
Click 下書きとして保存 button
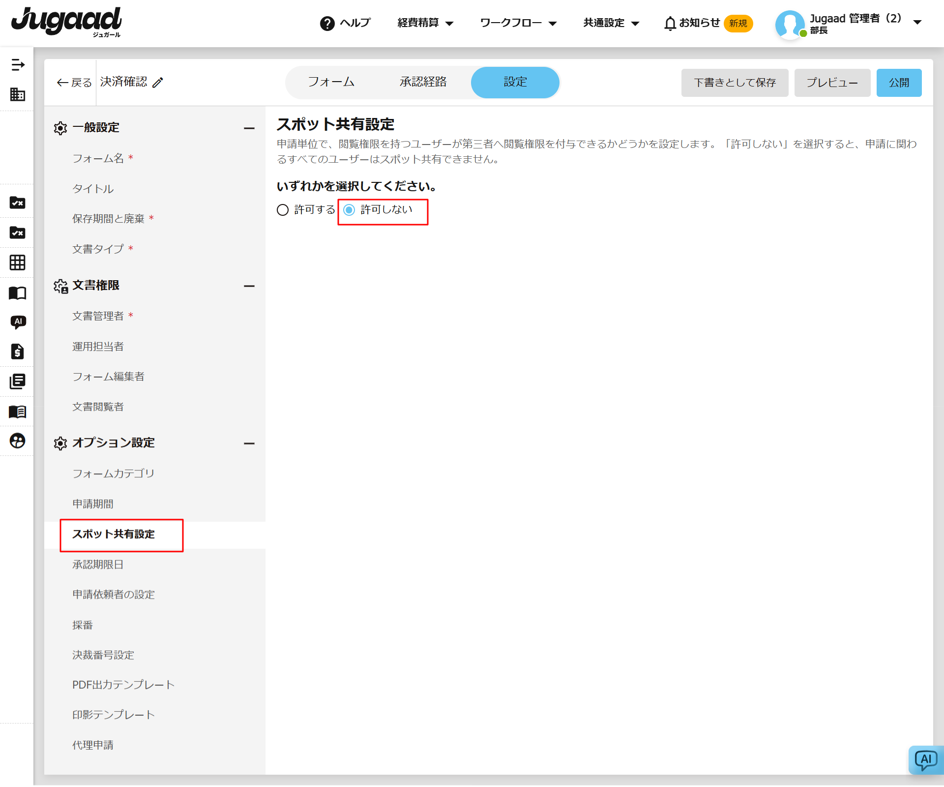tap(735, 83)
